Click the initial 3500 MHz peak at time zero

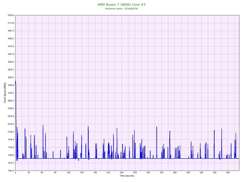pyautogui.click(x=16, y=82)
